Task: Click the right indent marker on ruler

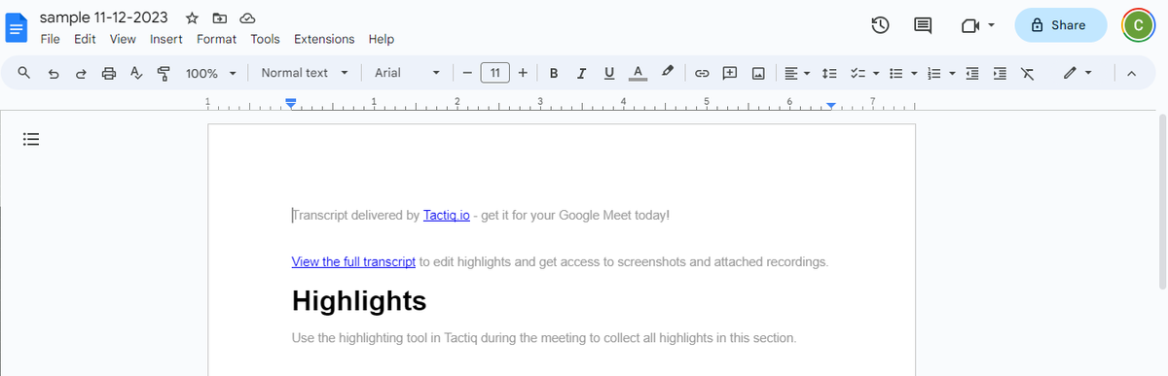Action: [x=830, y=105]
